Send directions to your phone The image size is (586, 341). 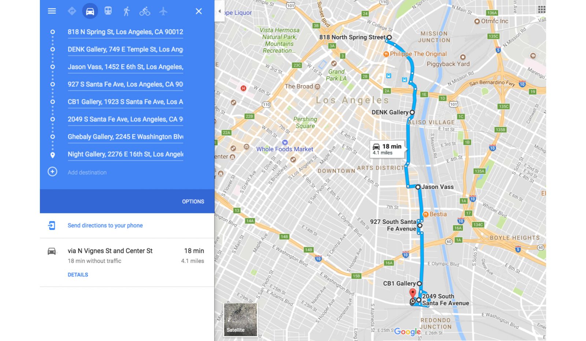point(105,225)
